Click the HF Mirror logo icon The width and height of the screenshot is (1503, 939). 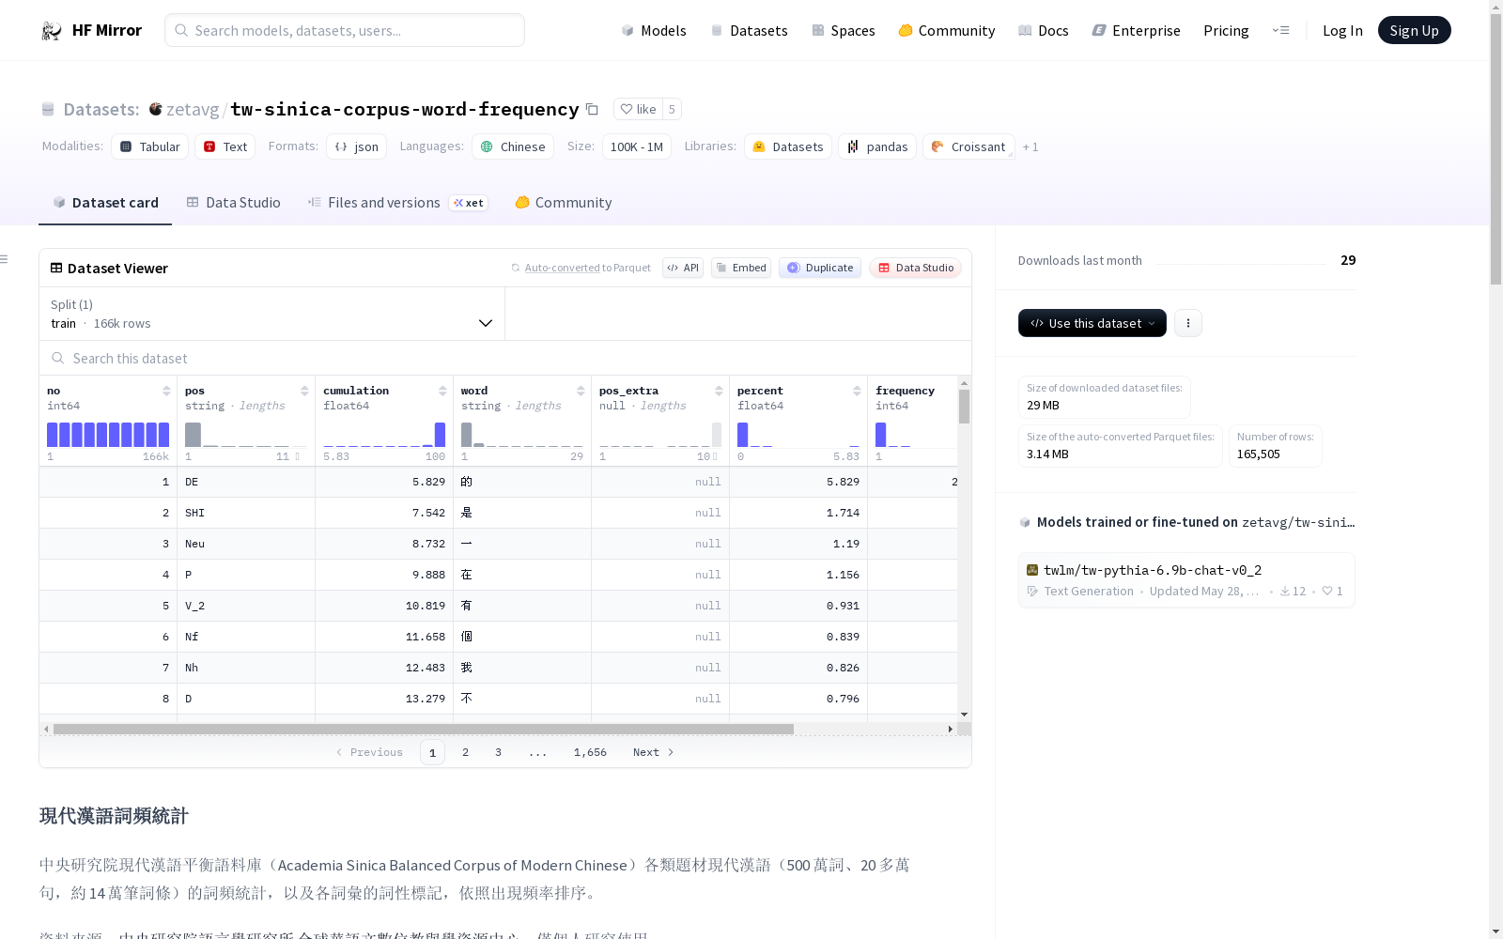click(52, 31)
